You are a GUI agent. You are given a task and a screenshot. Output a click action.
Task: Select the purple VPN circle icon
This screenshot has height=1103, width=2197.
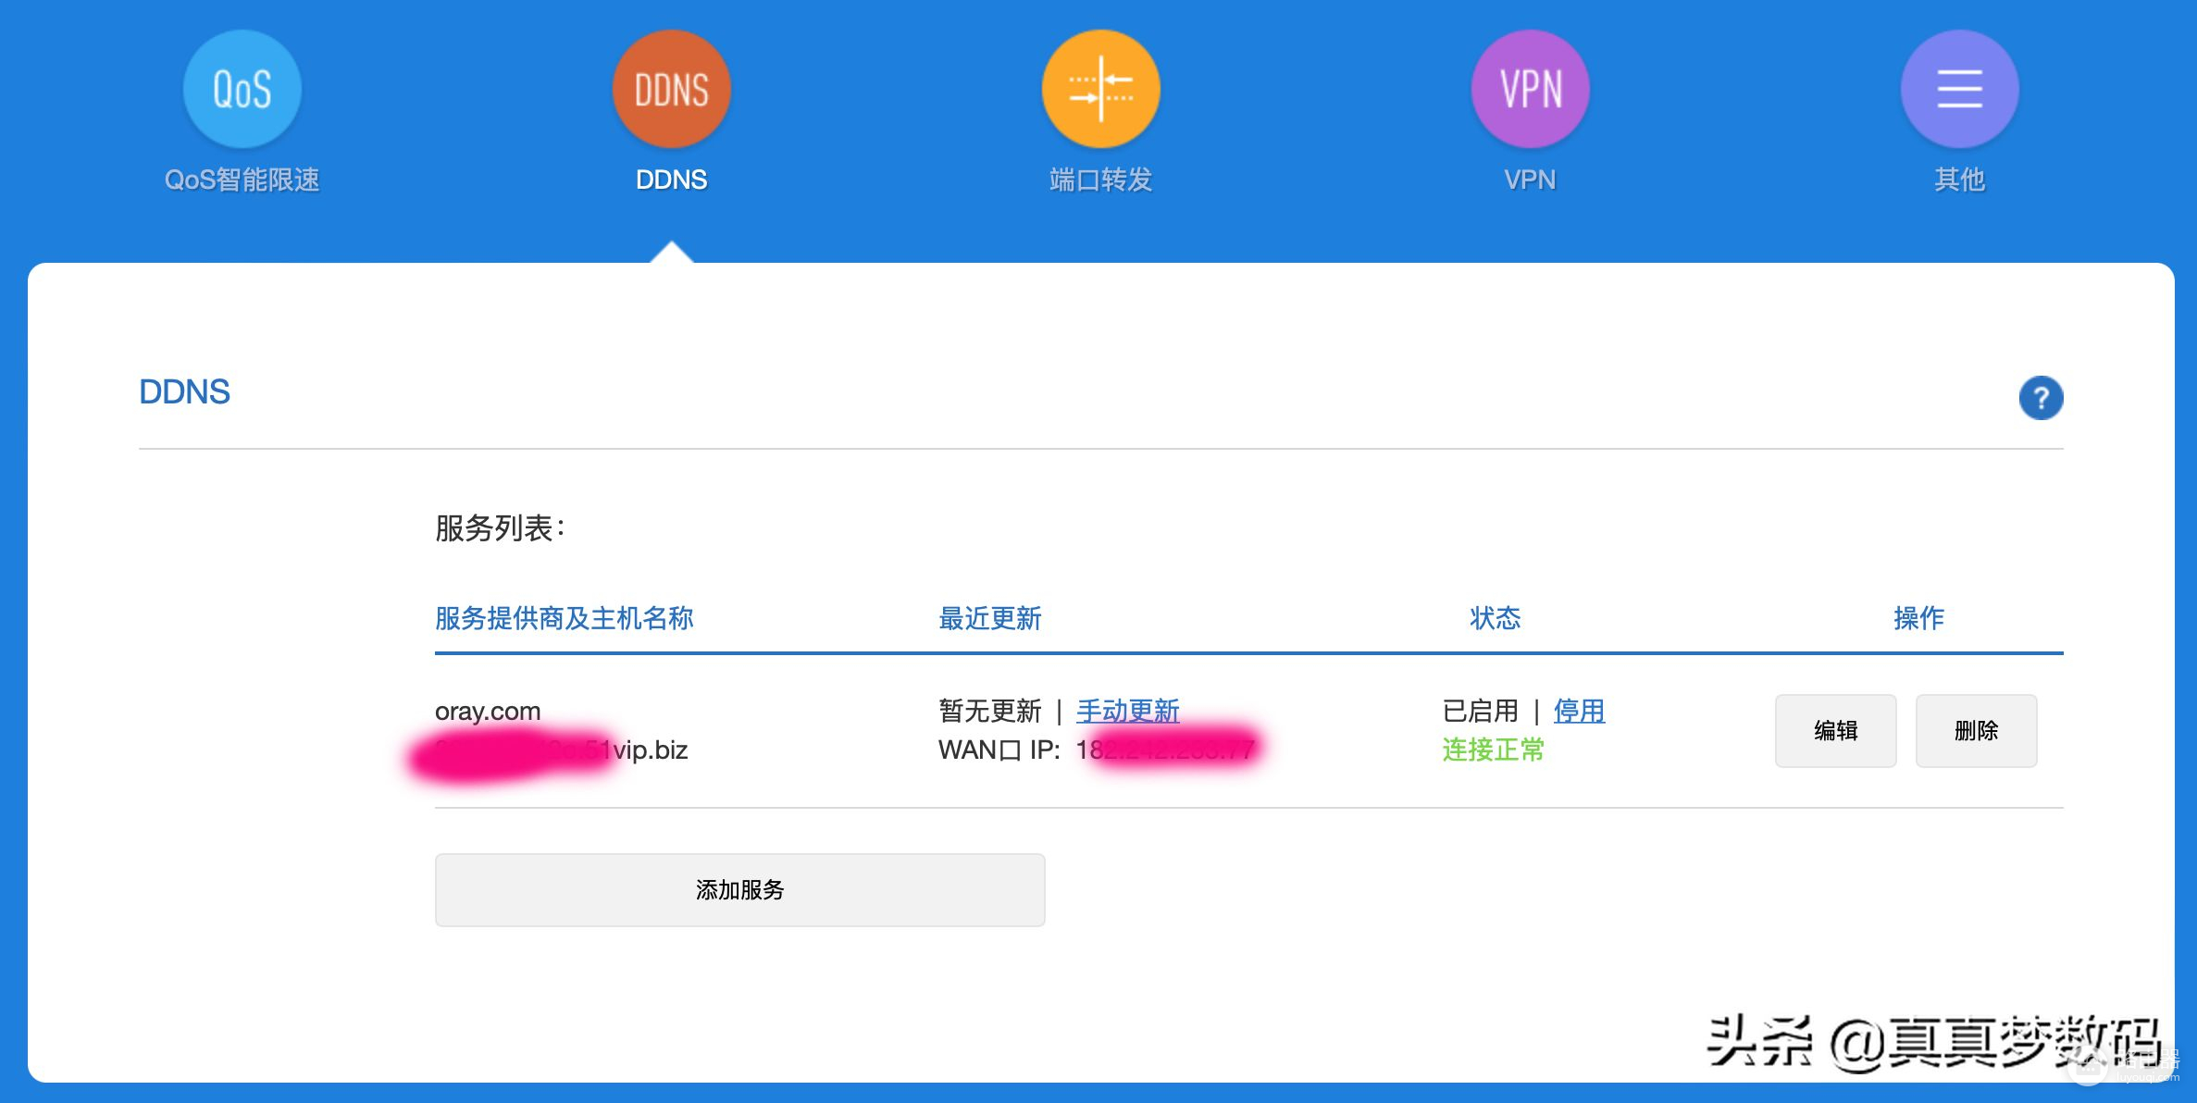point(1530,89)
